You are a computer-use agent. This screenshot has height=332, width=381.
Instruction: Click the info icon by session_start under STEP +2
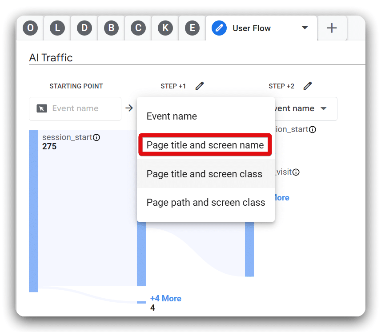[x=313, y=129]
